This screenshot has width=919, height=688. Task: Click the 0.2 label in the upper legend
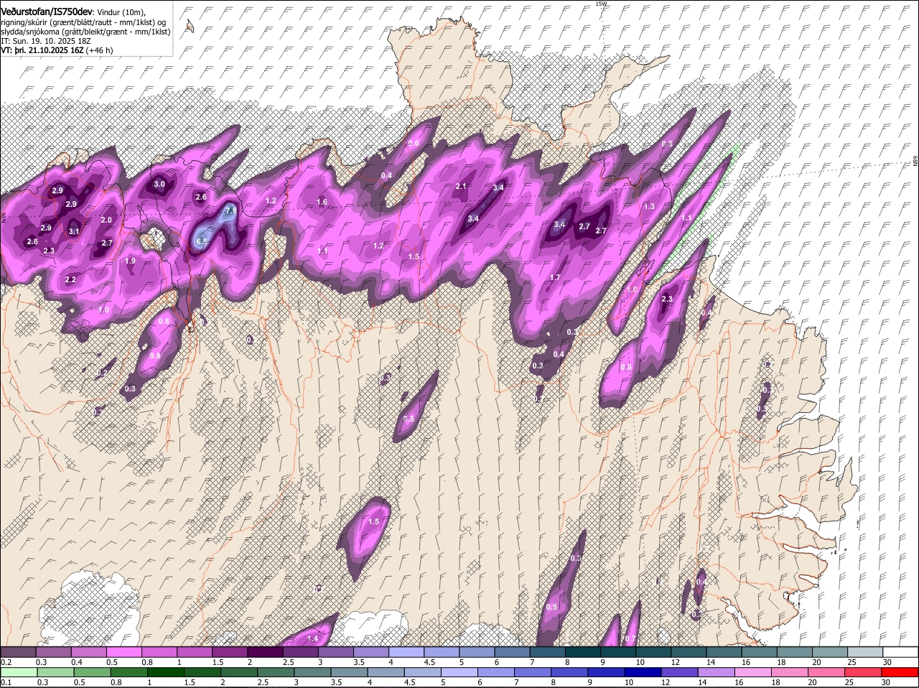(6, 662)
